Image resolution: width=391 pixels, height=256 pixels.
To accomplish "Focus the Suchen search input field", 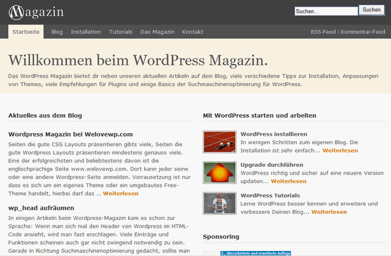I will [325, 11].
